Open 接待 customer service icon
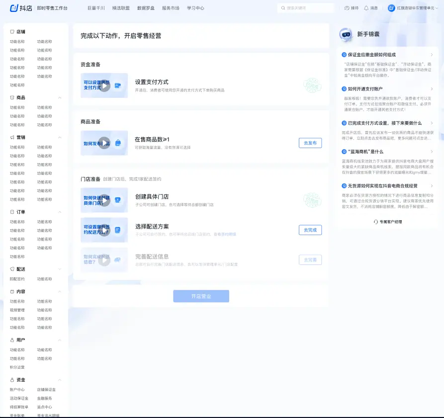This screenshot has width=444, height=418. 347,8
